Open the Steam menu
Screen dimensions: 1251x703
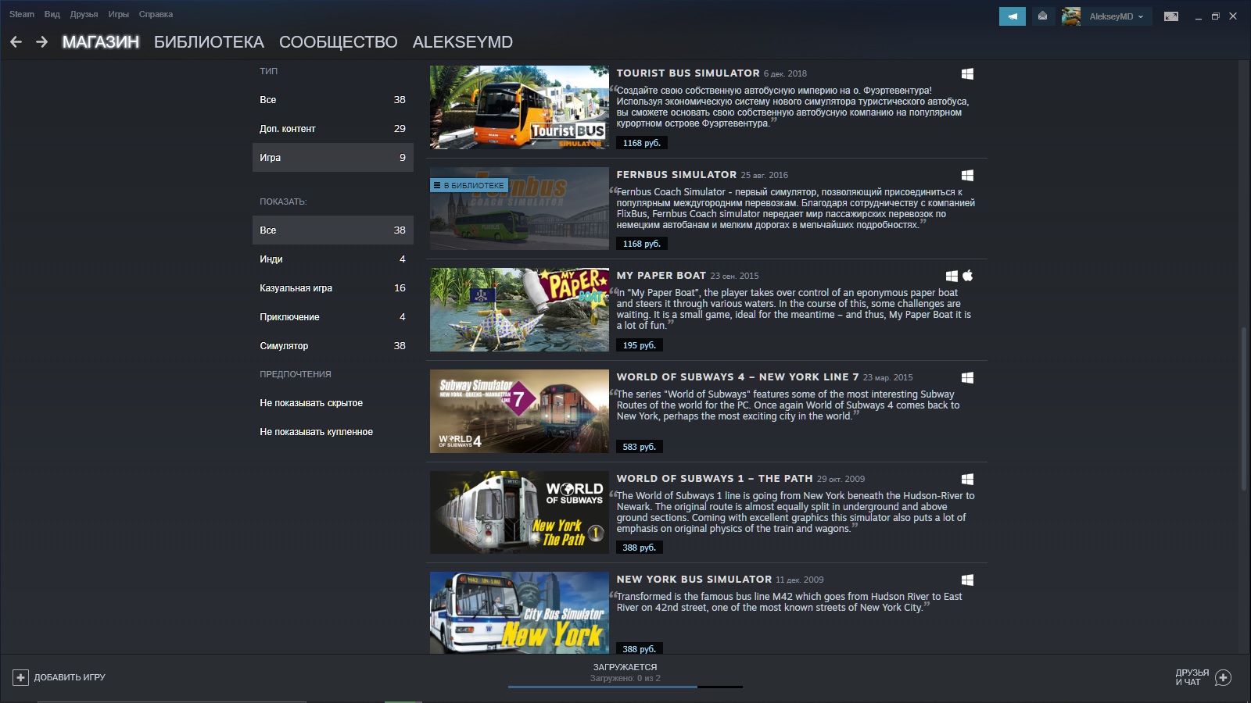[22, 14]
